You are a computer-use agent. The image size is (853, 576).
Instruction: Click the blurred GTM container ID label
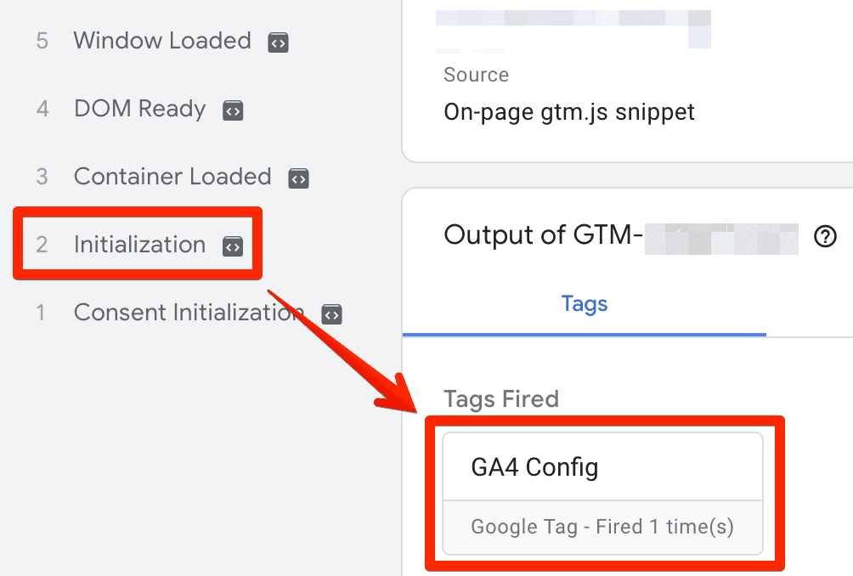coord(720,238)
